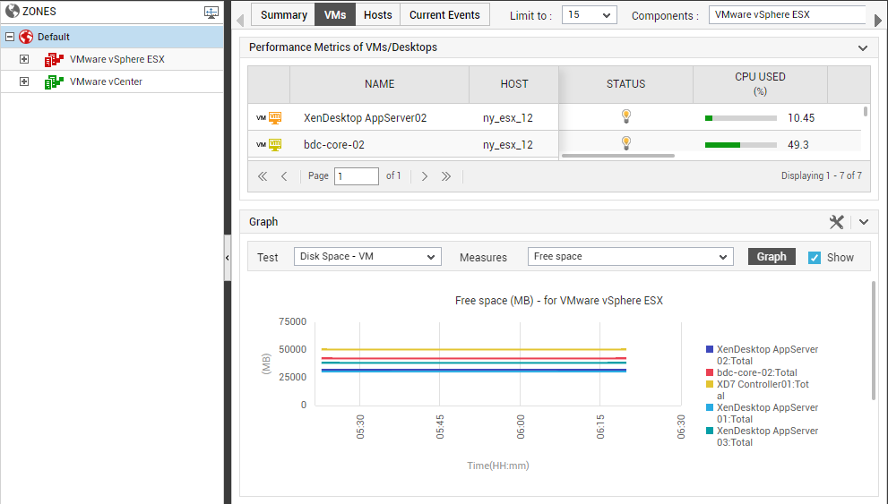
Task: Open the Components dropdown
Action: coord(788,14)
